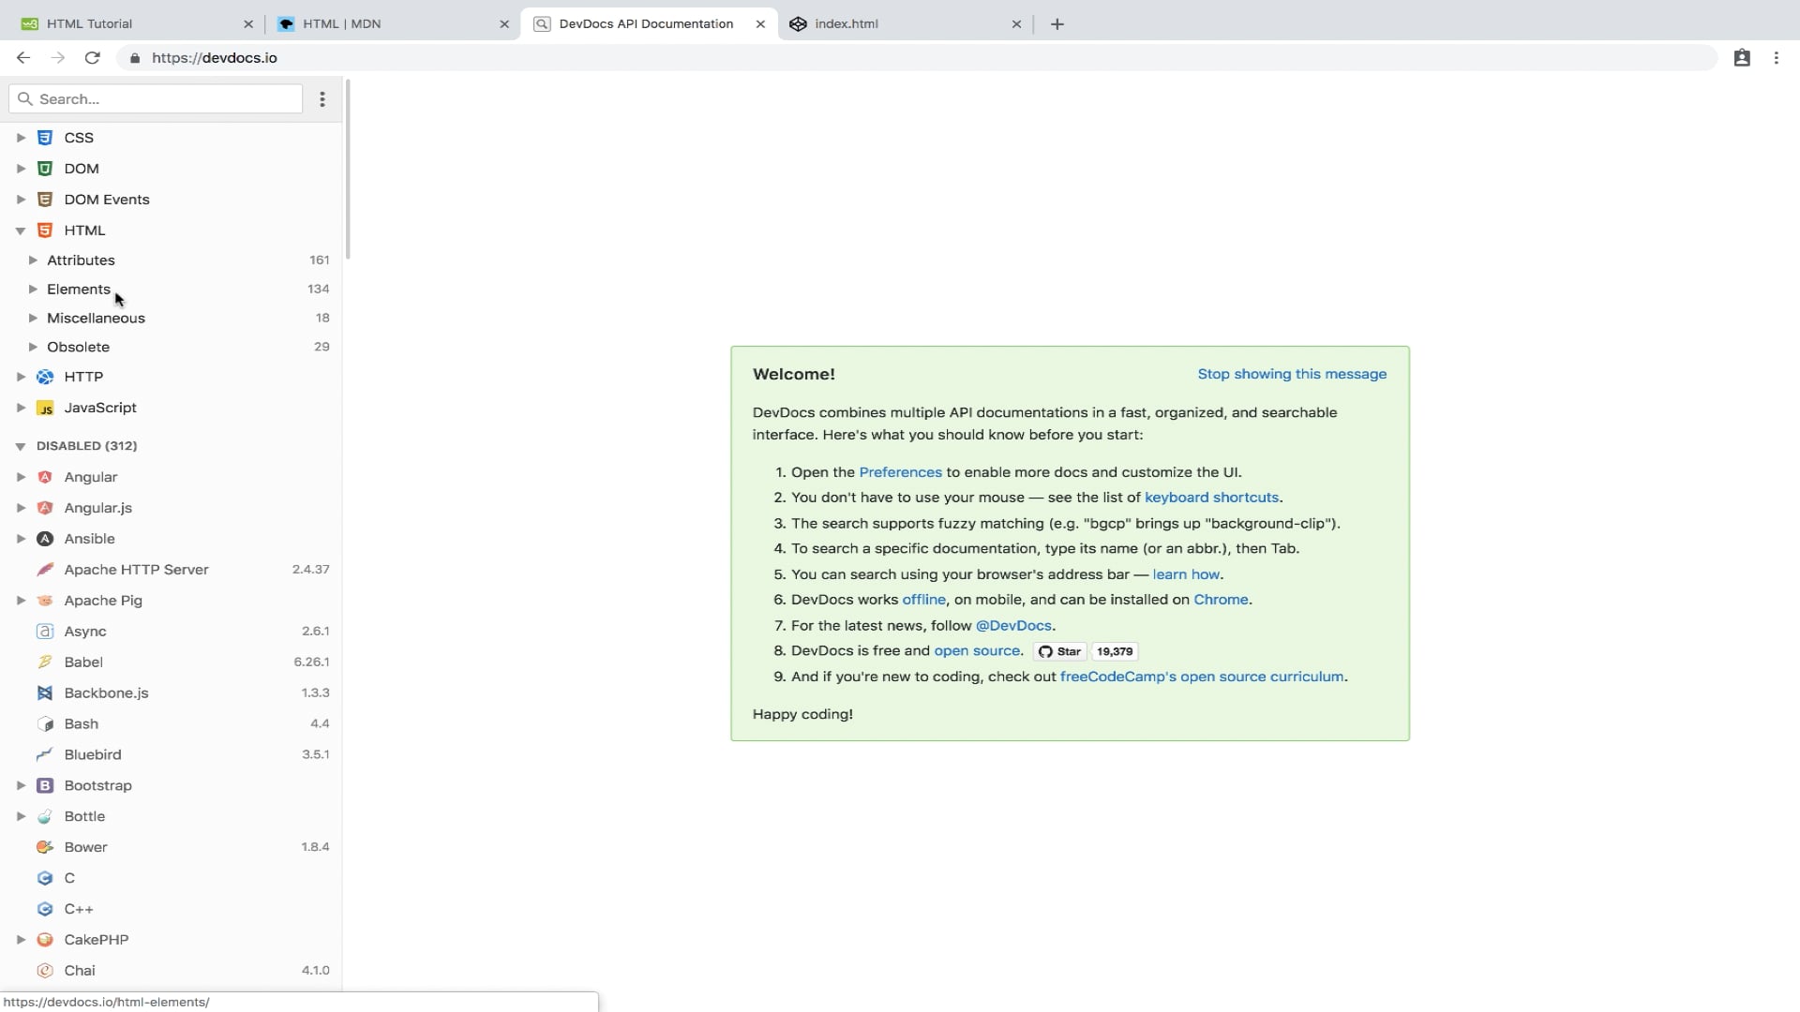
Task: Click the page reload icon in the browser toolbar
Action: click(x=92, y=57)
